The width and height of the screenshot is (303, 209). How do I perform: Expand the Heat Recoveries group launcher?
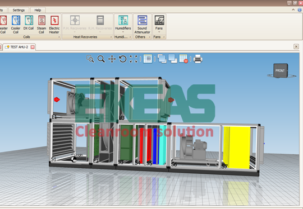111,37
